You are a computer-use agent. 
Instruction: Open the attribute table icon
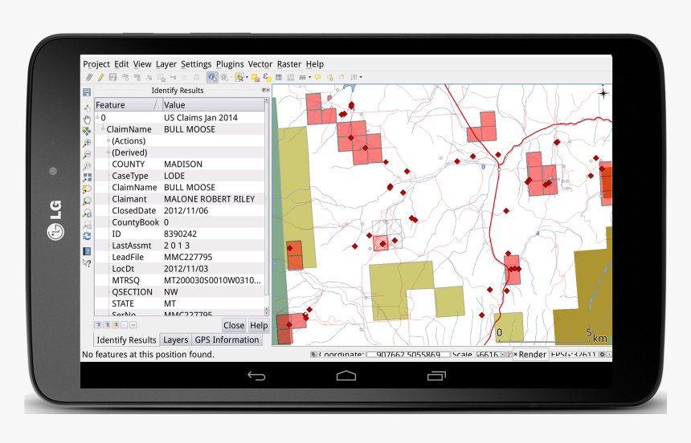pyautogui.click(x=279, y=77)
